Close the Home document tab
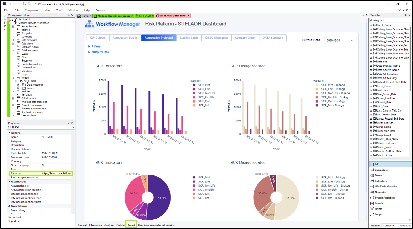 (90, 16)
